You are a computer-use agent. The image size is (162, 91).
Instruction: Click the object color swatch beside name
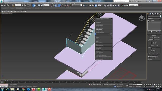[x=161, y=16]
